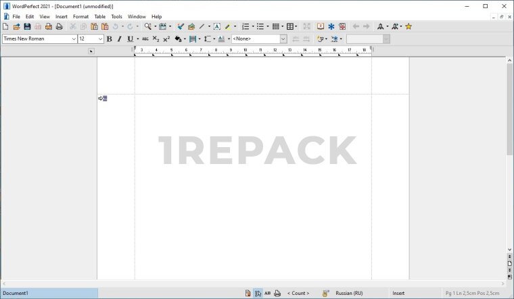Run the Spell Checker icon

coord(181,26)
